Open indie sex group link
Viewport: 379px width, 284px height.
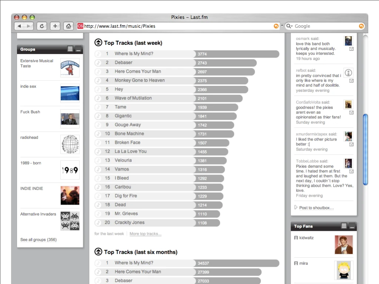point(28,86)
